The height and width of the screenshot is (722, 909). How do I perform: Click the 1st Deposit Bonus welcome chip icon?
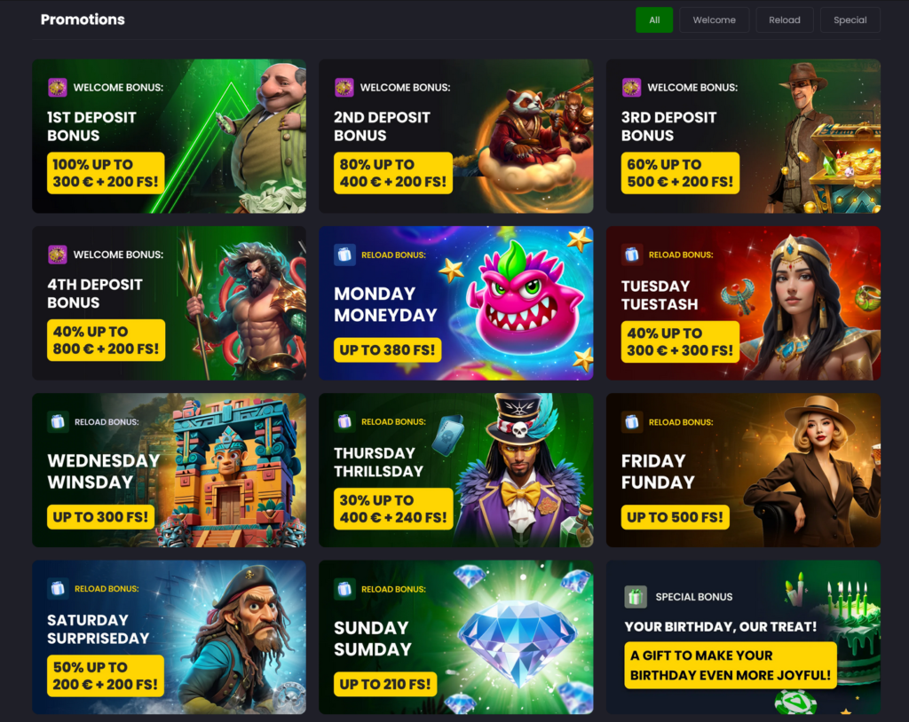58,88
